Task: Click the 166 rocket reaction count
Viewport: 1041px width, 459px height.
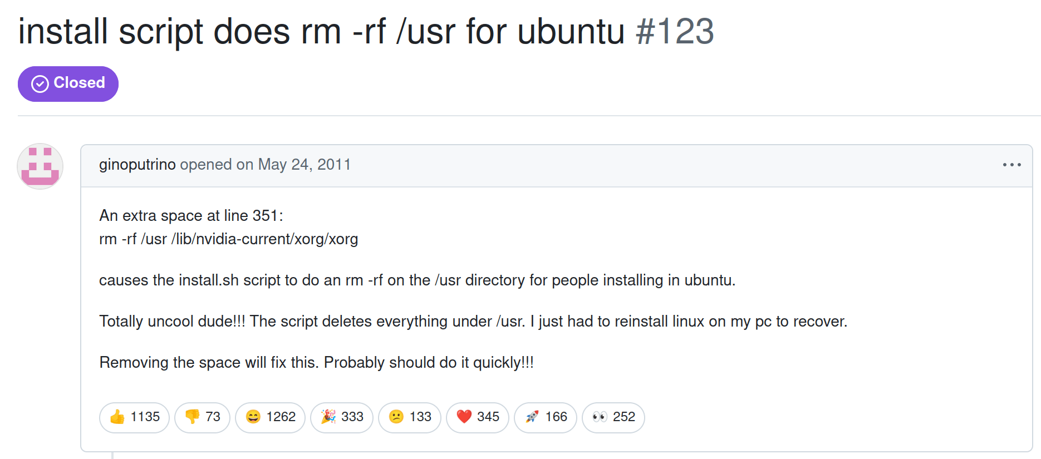Action: pyautogui.click(x=556, y=417)
